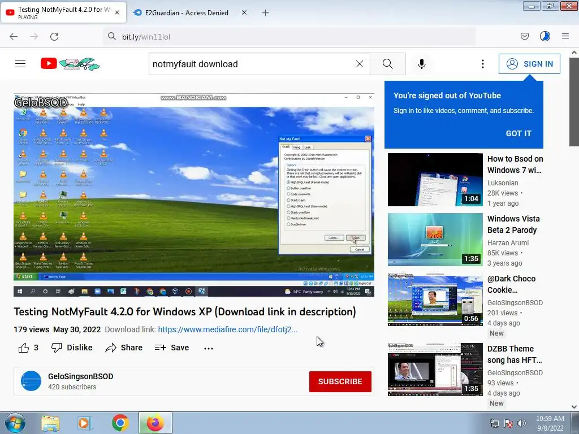579x434 pixels.
Task: Open GeloSingsonBSOD channel avatar
Action: pyautogui.click(x=31, y=381)
